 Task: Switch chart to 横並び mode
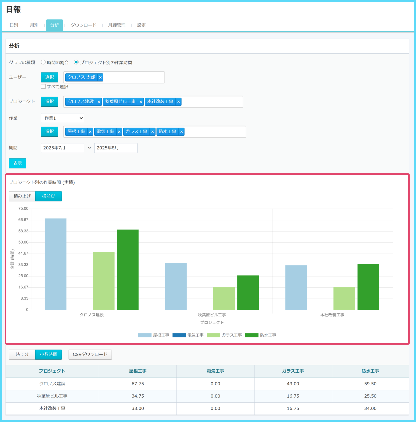[49, 196]
